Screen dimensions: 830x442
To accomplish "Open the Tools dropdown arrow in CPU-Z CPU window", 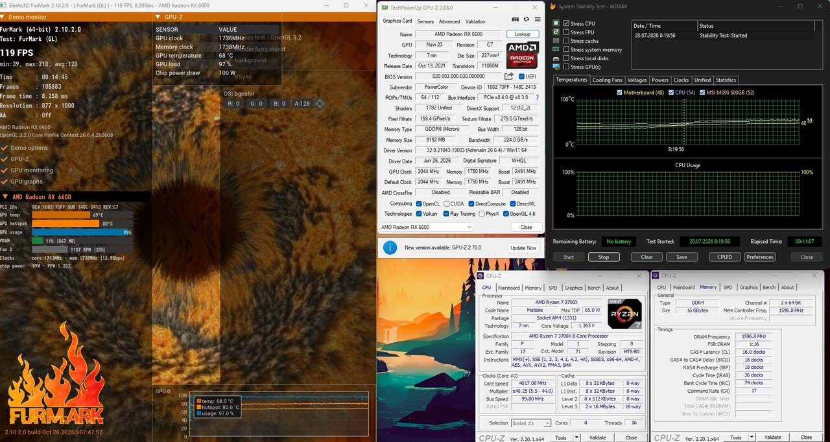I will 576,437.
